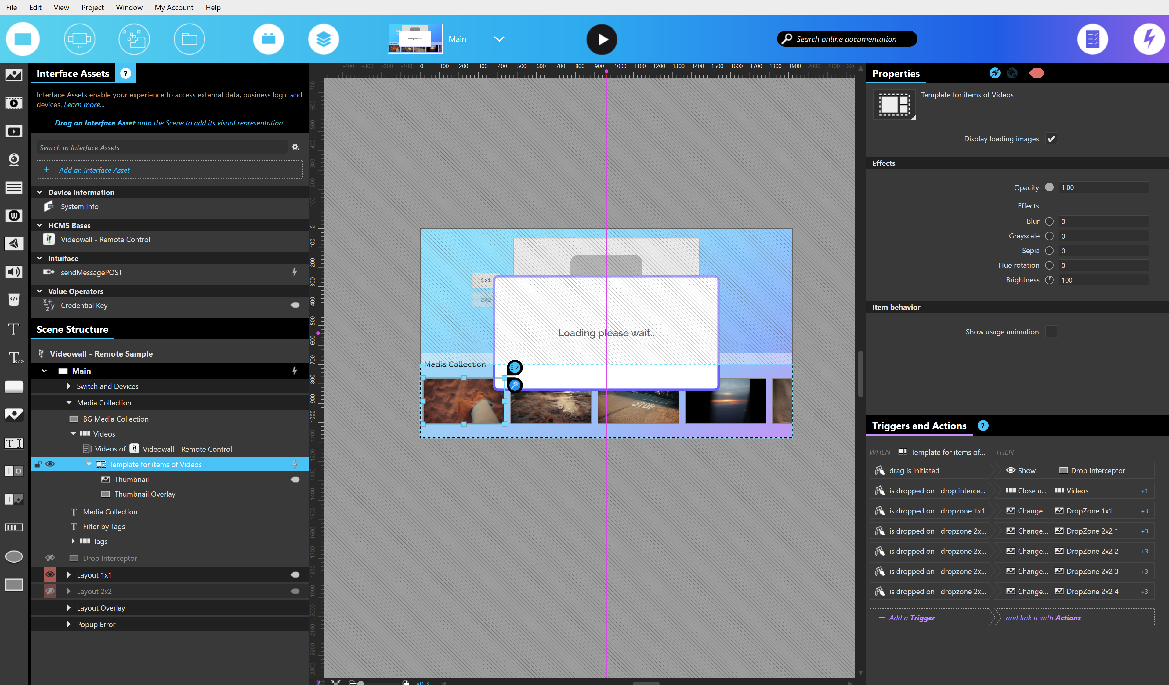Collapse the Media Collection group
Screen dimensions: 1169x685
[69, 402]
